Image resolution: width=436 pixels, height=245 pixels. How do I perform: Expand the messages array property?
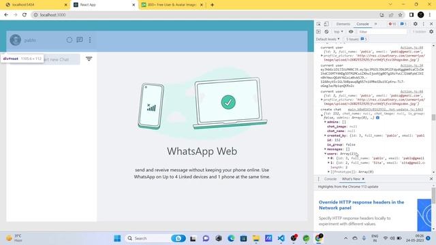coord(325,149)
